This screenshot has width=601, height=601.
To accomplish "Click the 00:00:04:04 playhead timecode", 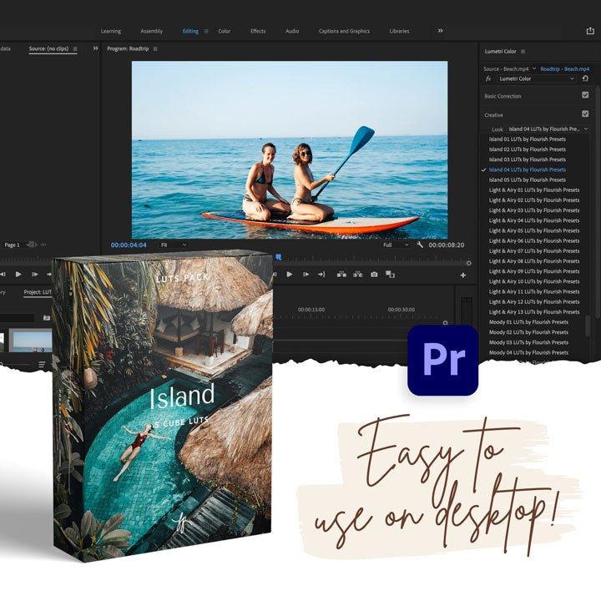I will click(129, 245).
